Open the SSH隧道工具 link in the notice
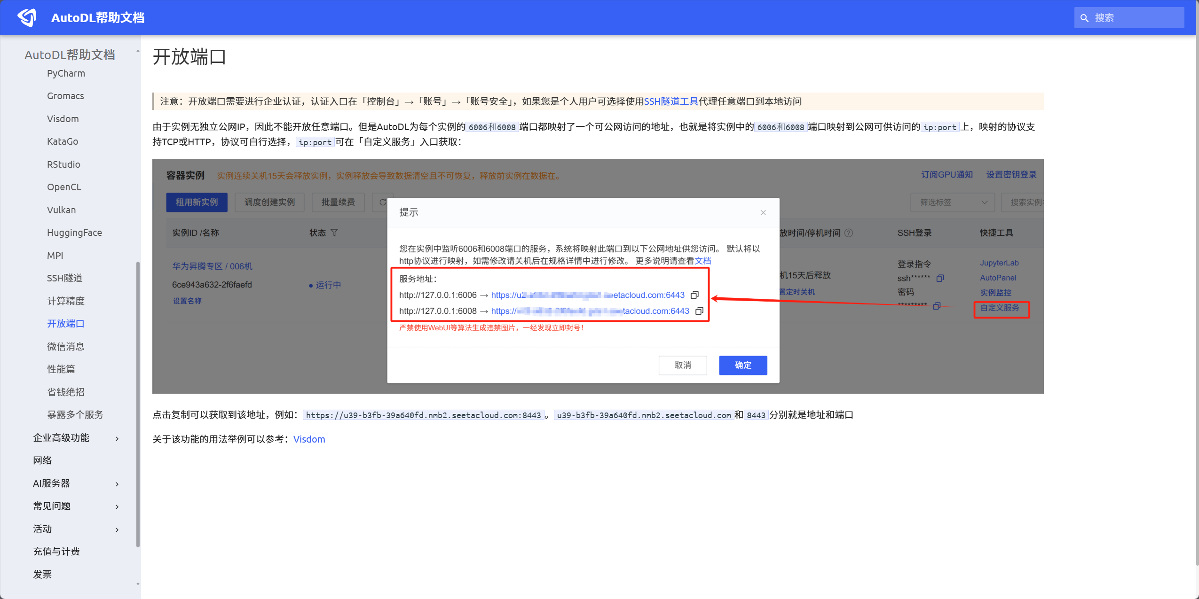The image size is (1199, 599). point(670,101)
